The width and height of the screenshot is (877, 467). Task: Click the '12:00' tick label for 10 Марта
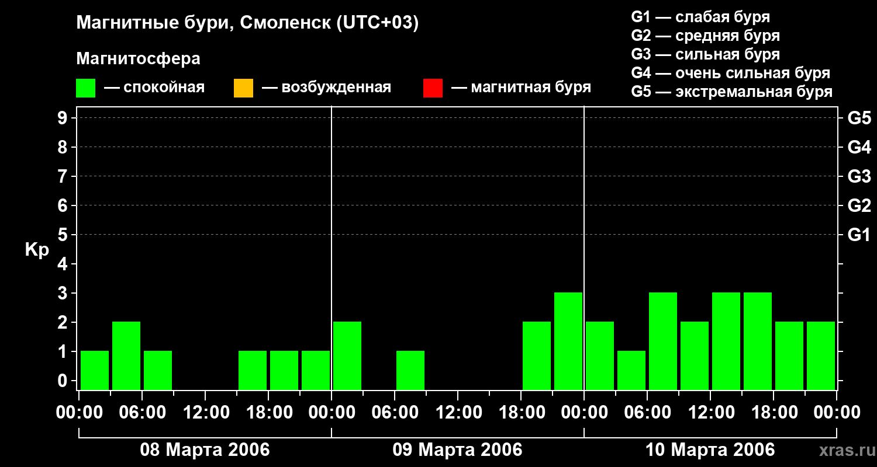[x=710, y=412]
